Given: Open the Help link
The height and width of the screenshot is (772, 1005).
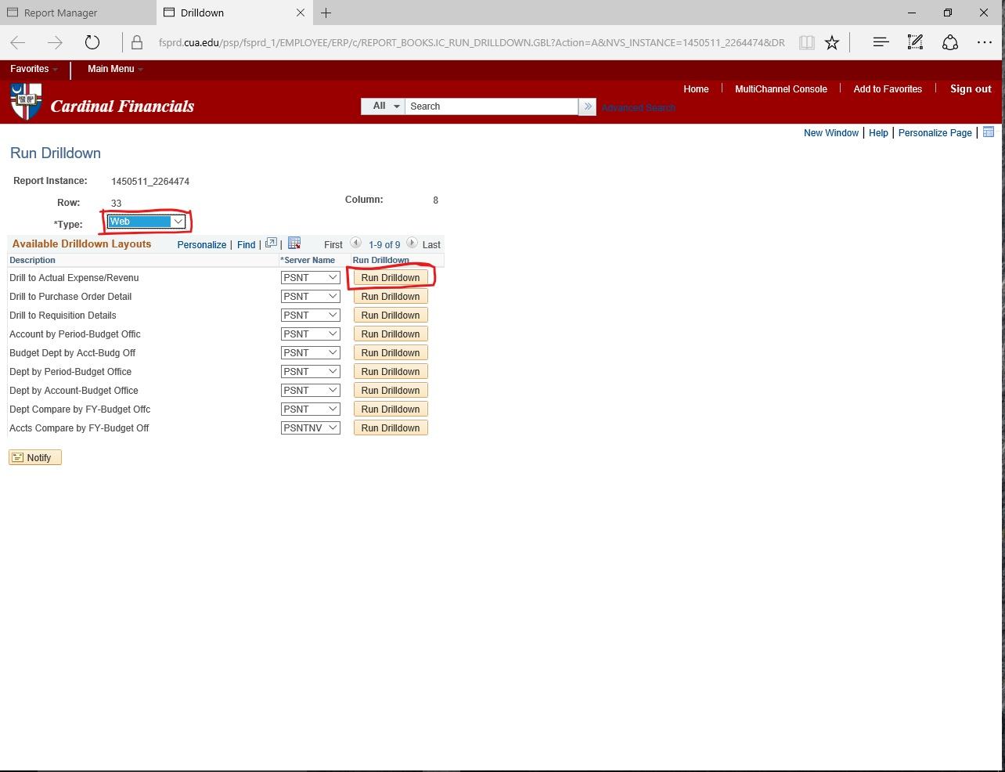Looking at the screenshot, I should point(878,133).
